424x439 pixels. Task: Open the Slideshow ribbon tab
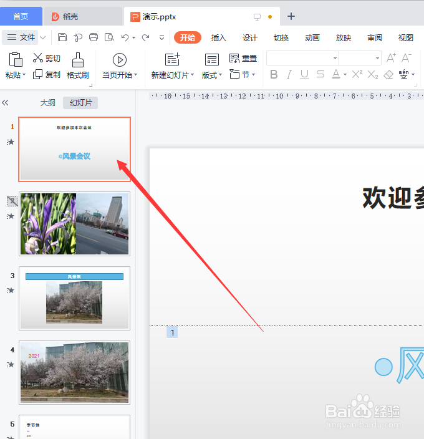(344, 37)
